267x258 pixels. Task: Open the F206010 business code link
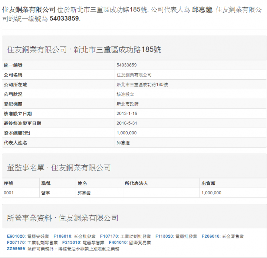(211, 236)
